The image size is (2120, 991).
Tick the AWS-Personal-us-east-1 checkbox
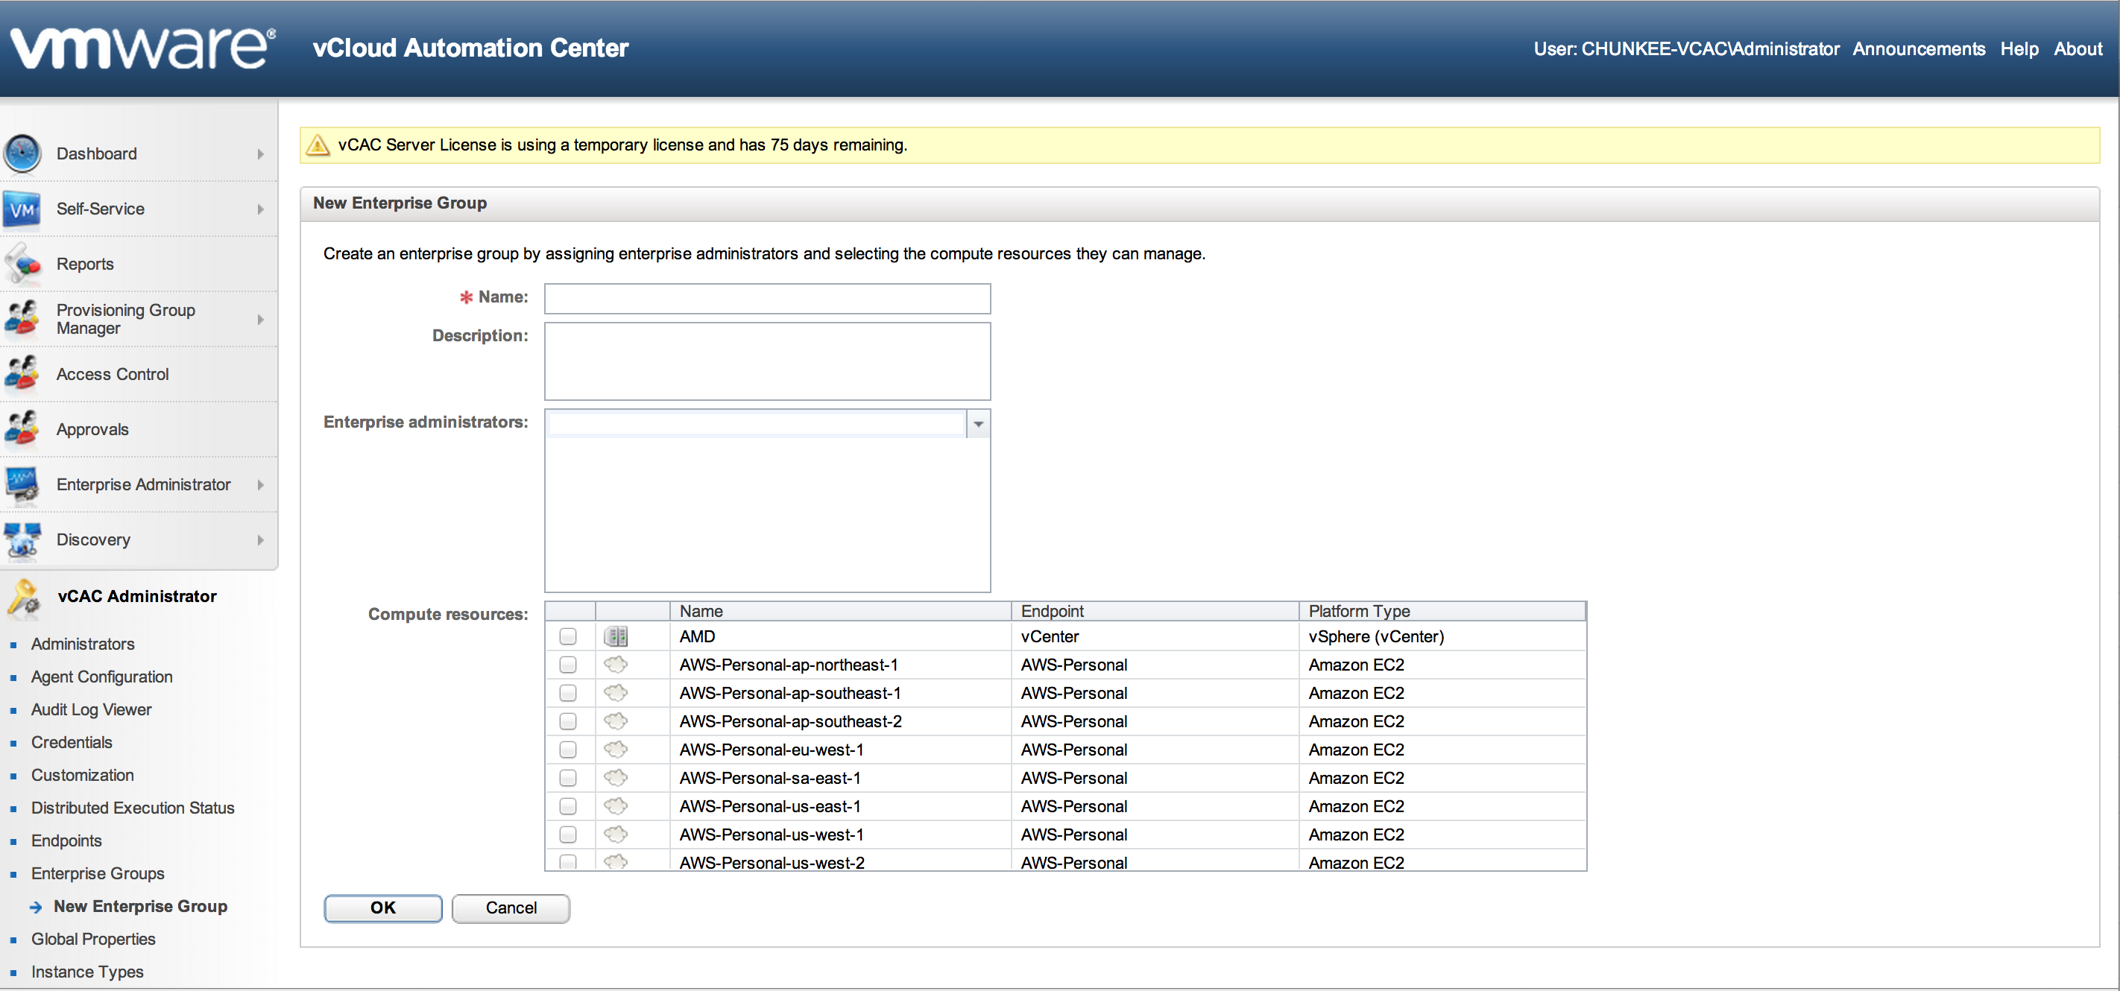tap(568, 806)
